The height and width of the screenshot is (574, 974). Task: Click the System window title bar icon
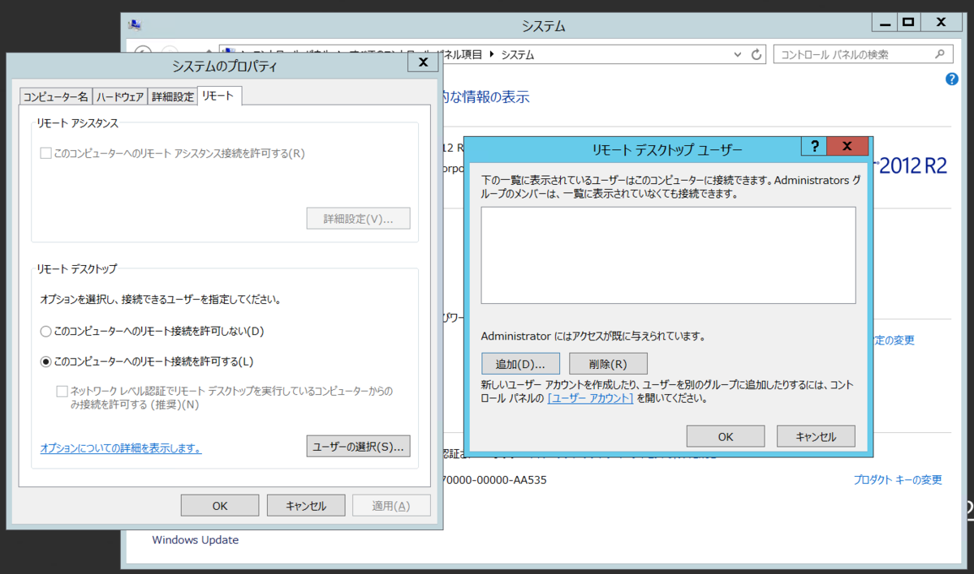136,25
